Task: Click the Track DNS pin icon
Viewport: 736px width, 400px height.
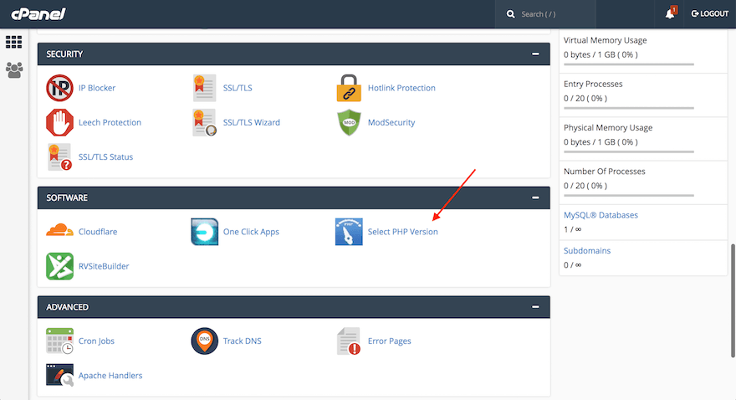Action: (x=204, y=341)
